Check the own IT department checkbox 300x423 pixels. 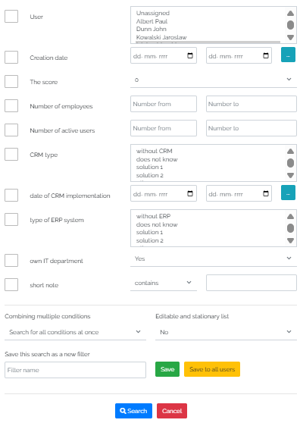pos(11,260)
